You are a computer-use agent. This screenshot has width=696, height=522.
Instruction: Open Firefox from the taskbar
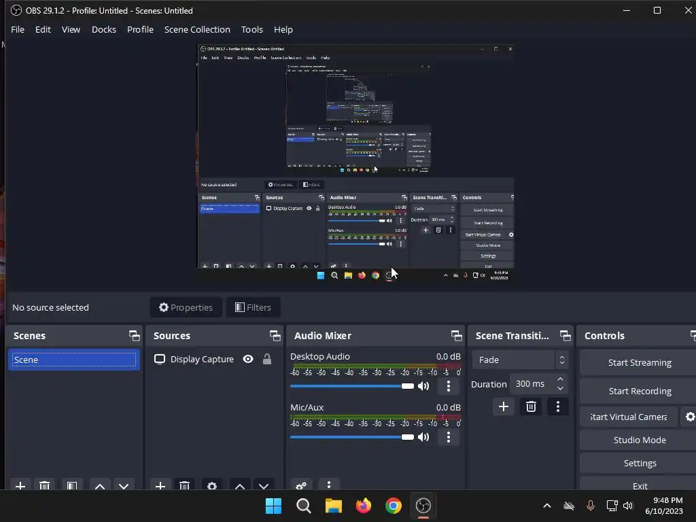pos(364,506)
